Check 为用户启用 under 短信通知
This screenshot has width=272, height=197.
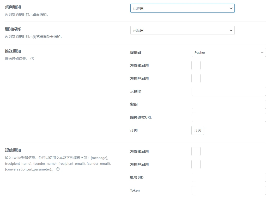click(196, 164)
